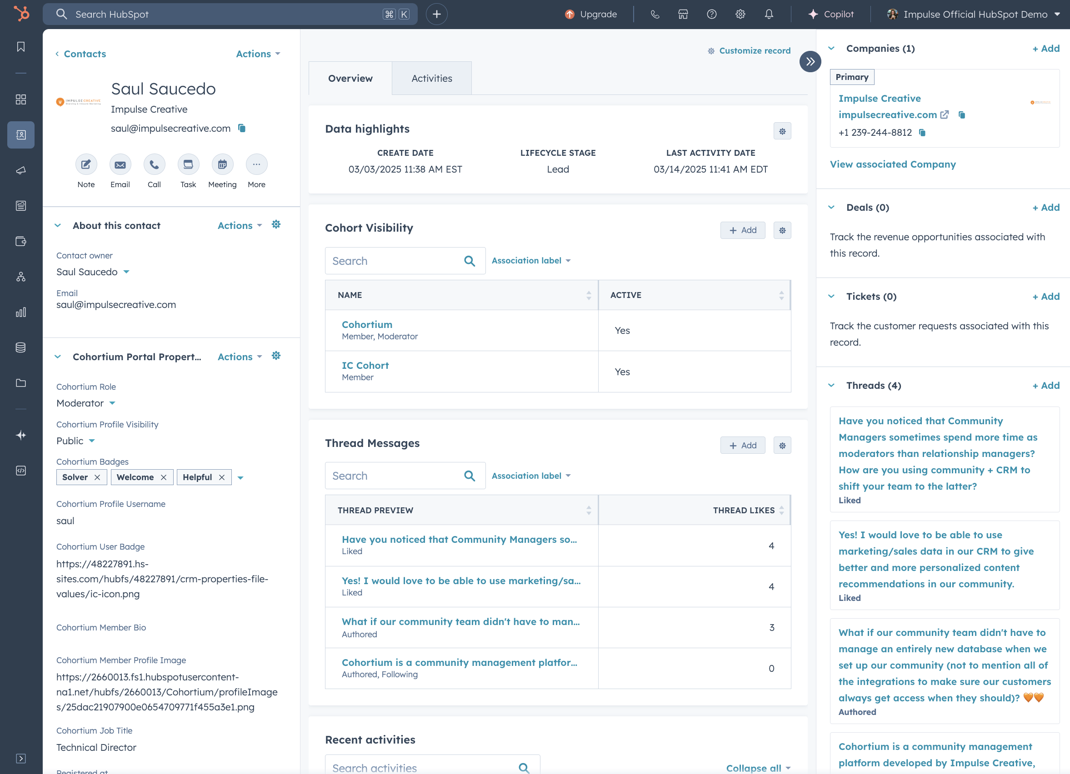Open the Help question mark icon

(x=712, y=14)
